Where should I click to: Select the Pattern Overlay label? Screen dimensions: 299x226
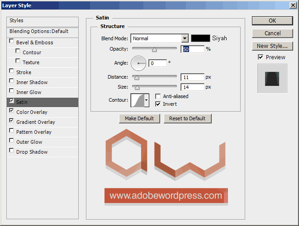click(x=34, y=132)
